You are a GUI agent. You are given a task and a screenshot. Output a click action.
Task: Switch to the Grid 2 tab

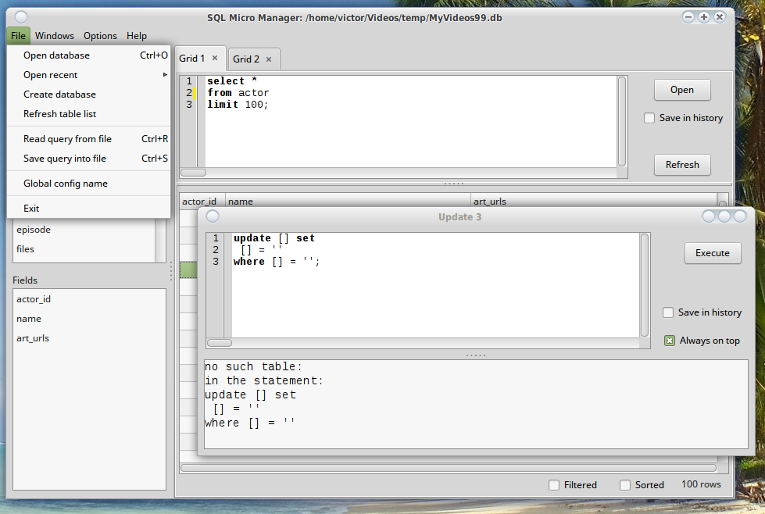pyautogui.click(x=245, y=58)
